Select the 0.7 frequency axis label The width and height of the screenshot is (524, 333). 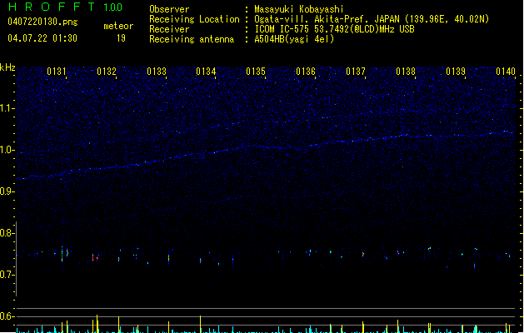[x=7, y=275]
